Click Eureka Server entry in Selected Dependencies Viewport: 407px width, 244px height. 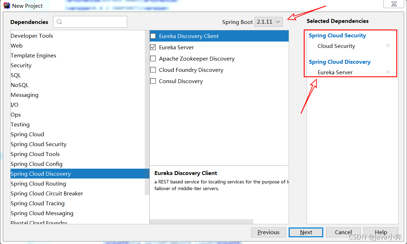tap(335, 73)
